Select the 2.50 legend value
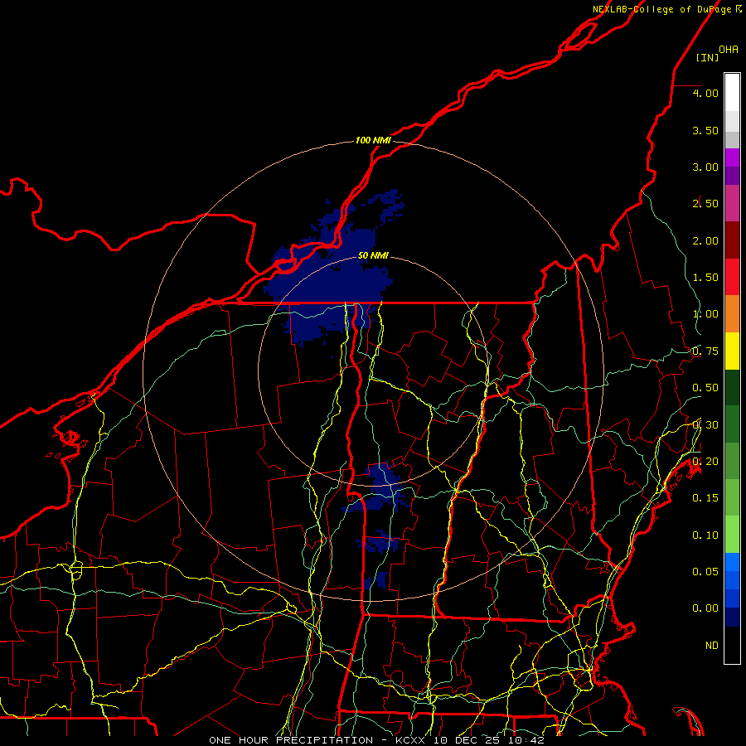Image resolution: width=746 pixels, height=746 pixels. (x=705, y=204)
